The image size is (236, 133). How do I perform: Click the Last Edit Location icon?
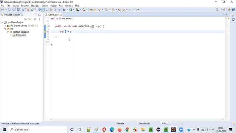pyautogui.click(x=119, y=10)
